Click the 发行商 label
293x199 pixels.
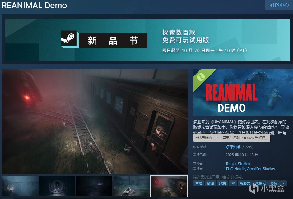click(x=198, y=169)
